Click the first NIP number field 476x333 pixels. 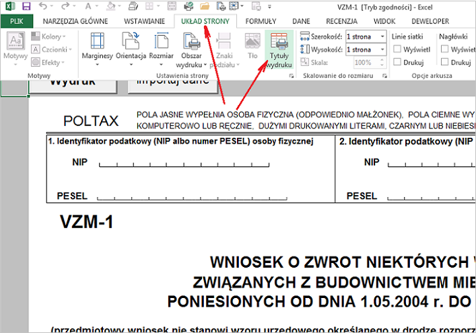184,164
